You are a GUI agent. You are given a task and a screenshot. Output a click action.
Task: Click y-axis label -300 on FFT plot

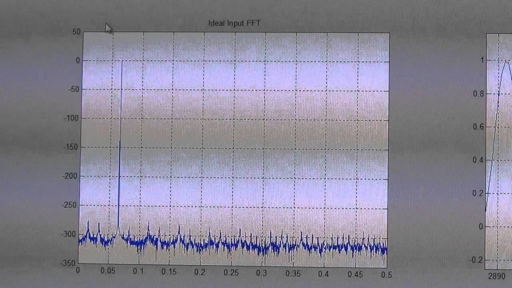point(69,234)
